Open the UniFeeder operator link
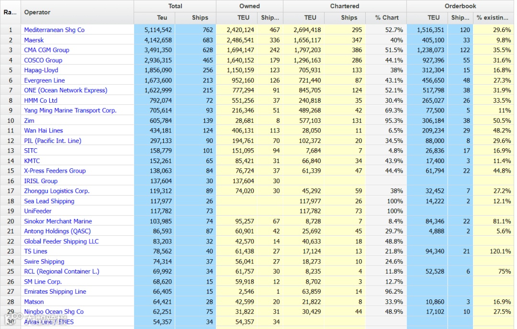The width and height of the screenshot is (517, 329). [38, 211]
